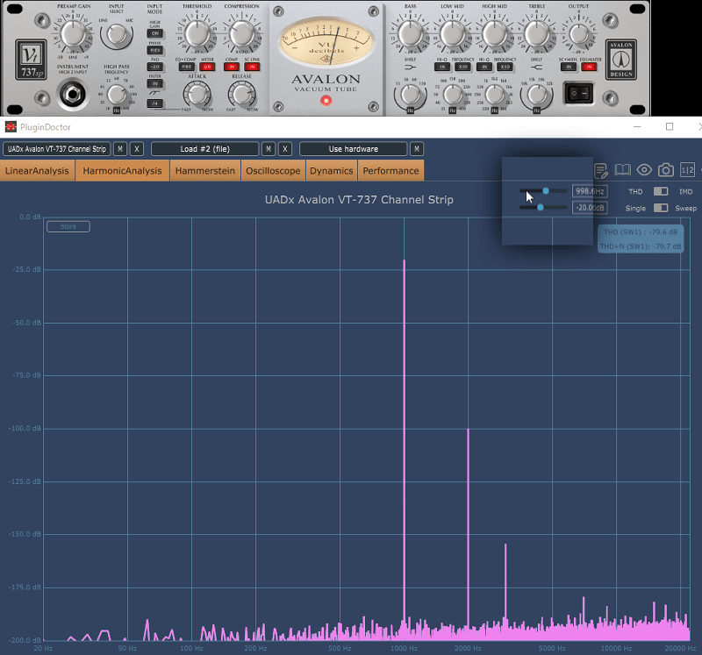Click the Vt 737sp logo badge
Viewport: 702px width, 655px height.
coord(32,60)
